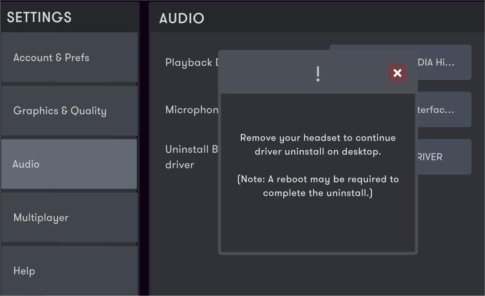Click the Microphone setting label
This screenshot has width=485, height=296.
point(192,110)
